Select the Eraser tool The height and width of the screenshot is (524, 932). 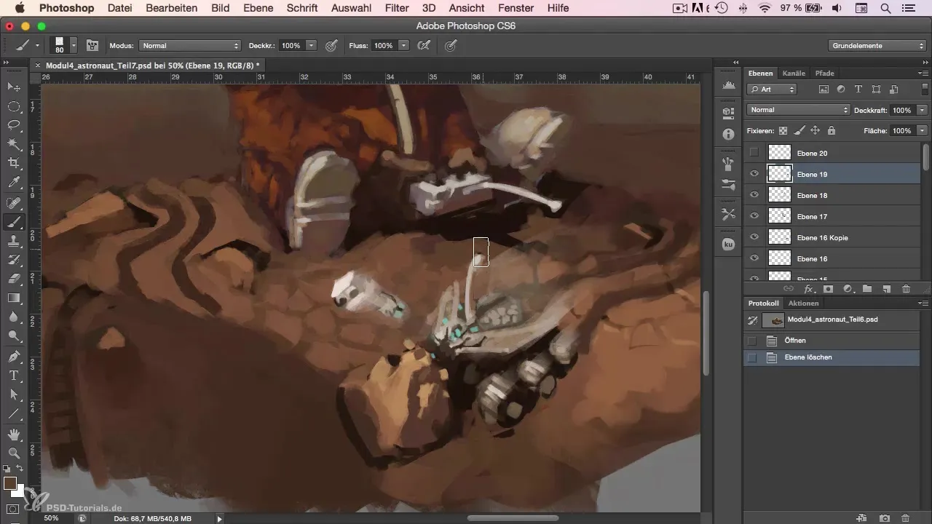coord(14,279)
